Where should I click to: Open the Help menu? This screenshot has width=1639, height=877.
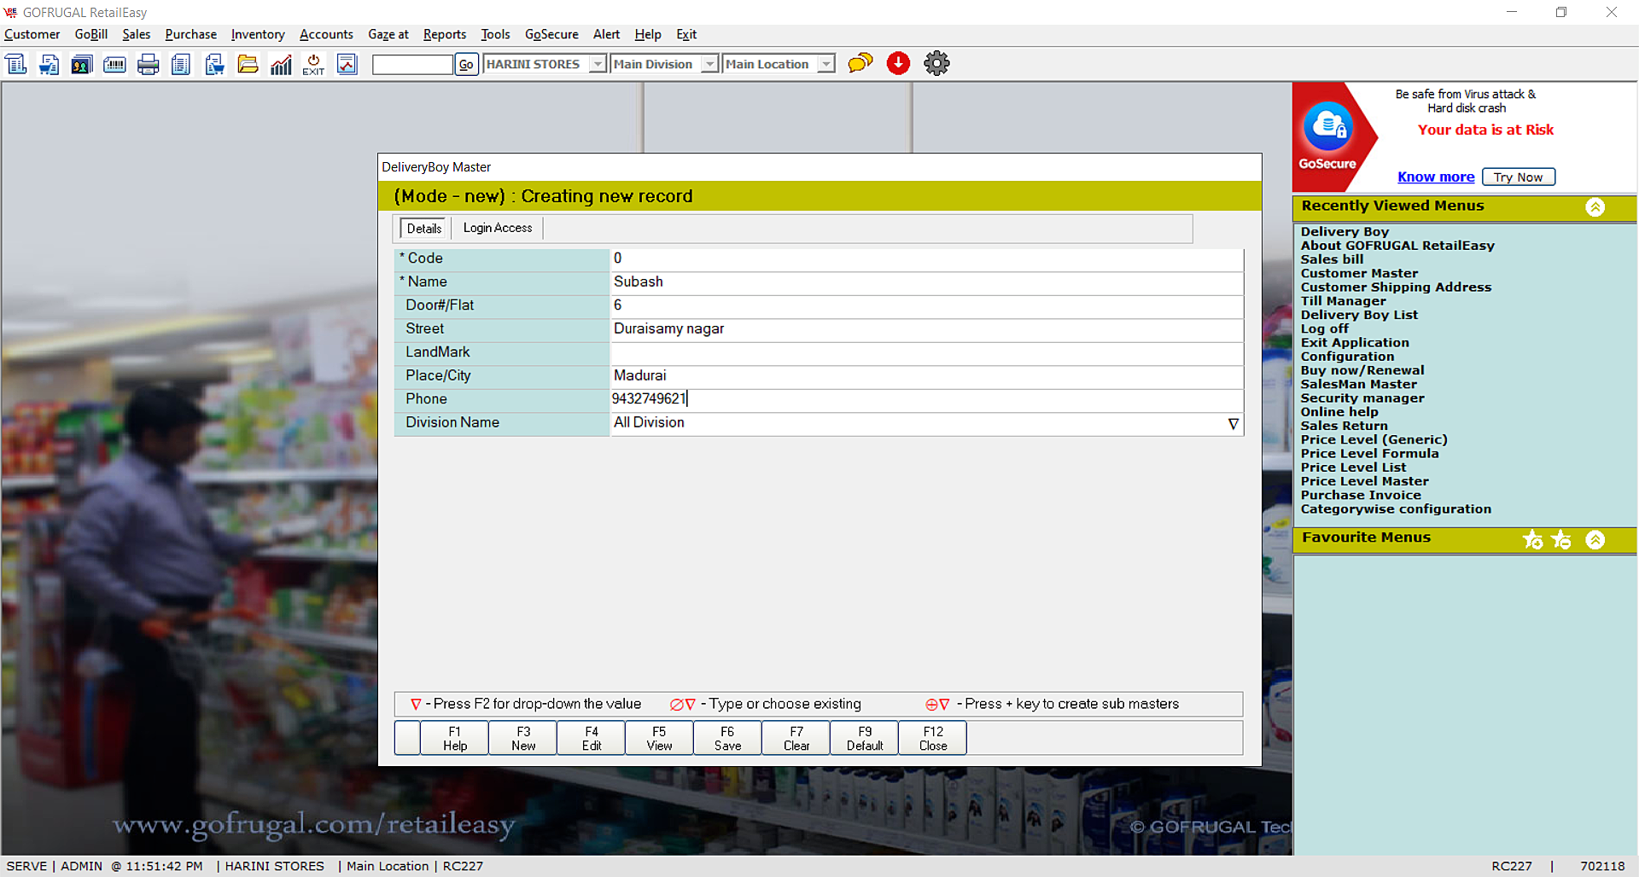click(x=648, y=34)
